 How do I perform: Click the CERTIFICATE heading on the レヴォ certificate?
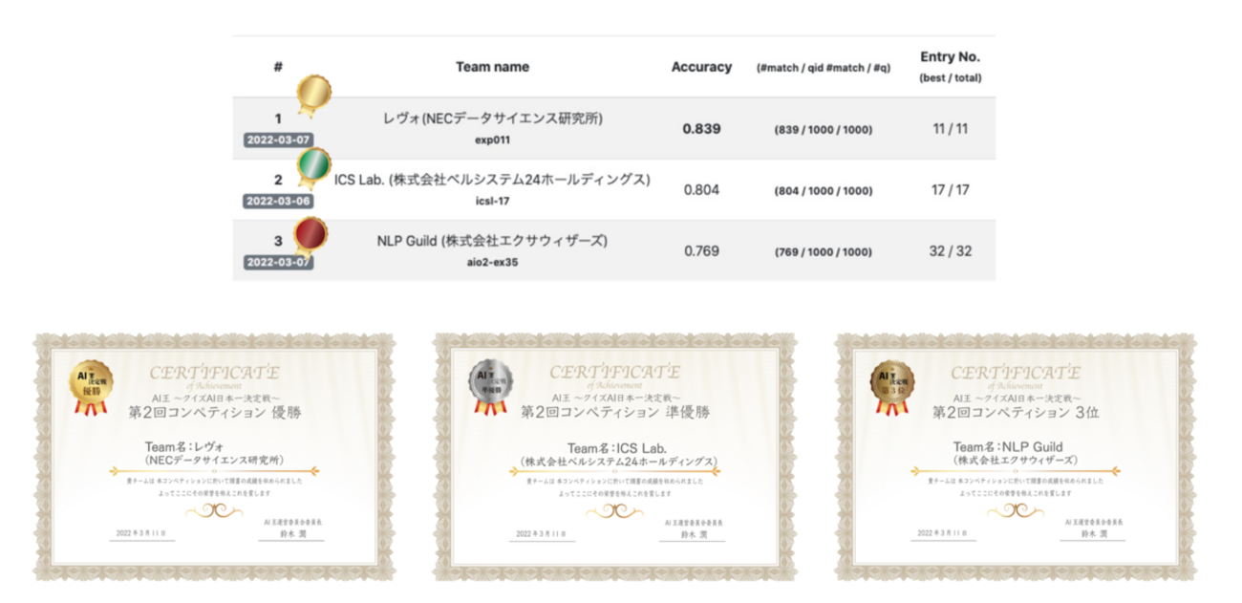point(214,372)
